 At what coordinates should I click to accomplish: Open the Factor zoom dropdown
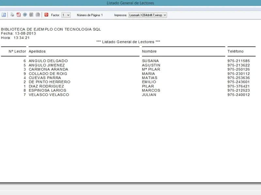(66, 15)
